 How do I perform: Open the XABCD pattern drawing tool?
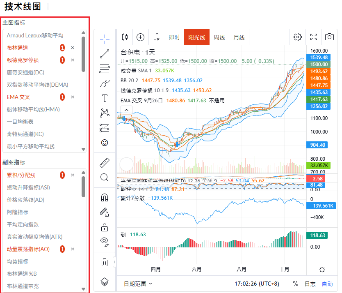(x=105, y=113)
